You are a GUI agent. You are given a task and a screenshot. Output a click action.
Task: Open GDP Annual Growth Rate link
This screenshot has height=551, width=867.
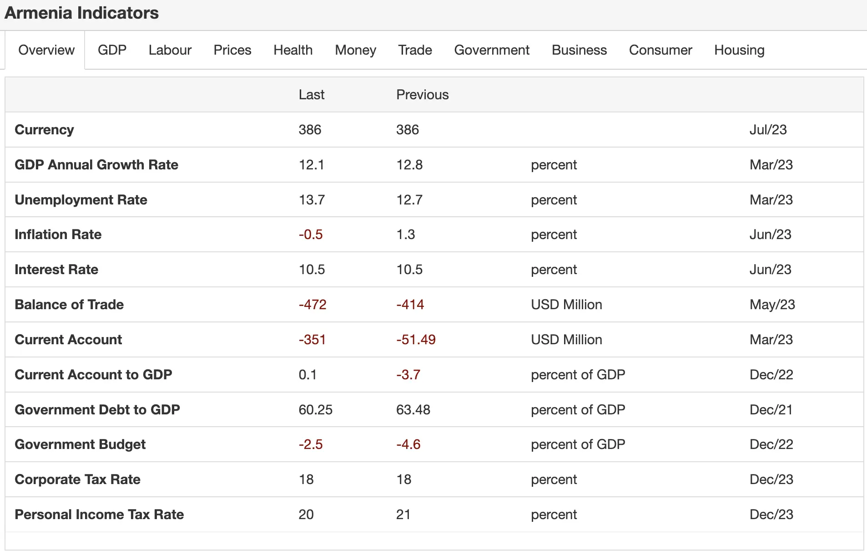[96, 165]
